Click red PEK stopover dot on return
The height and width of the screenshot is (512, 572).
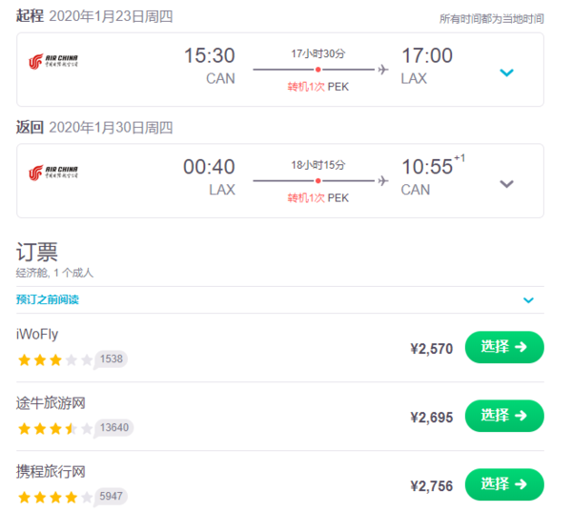pos(318,180)
